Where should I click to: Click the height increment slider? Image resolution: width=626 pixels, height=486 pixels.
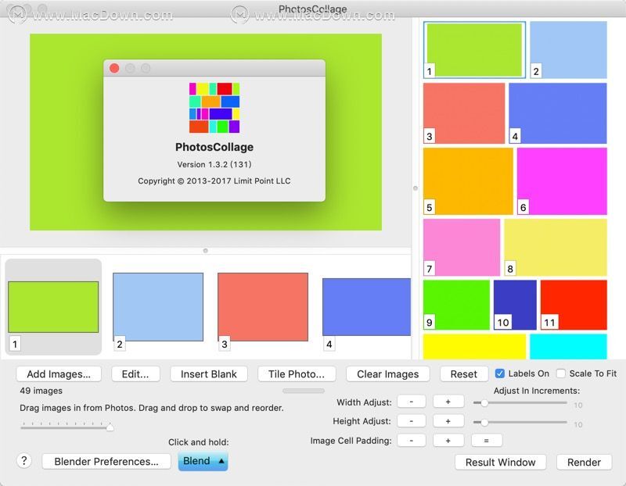click(x=520, y=422)
